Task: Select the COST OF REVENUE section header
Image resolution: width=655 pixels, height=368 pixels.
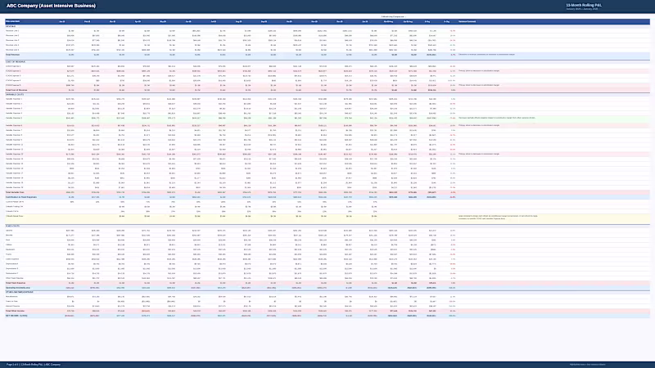Action: coord(16,62)
